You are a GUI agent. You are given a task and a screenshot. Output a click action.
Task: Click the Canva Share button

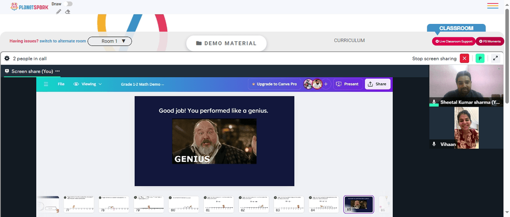(x=377, y=84)
